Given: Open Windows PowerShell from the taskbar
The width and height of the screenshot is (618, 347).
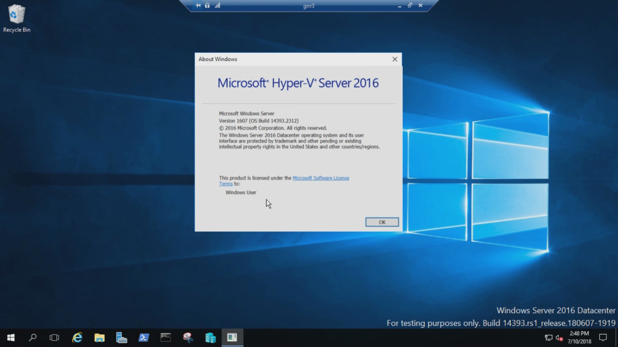Looking at the screenshot, I should (x=143, y=337).
